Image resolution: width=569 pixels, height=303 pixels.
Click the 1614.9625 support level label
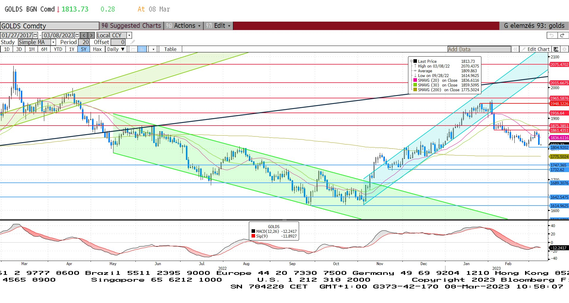(x=559, y=206)
